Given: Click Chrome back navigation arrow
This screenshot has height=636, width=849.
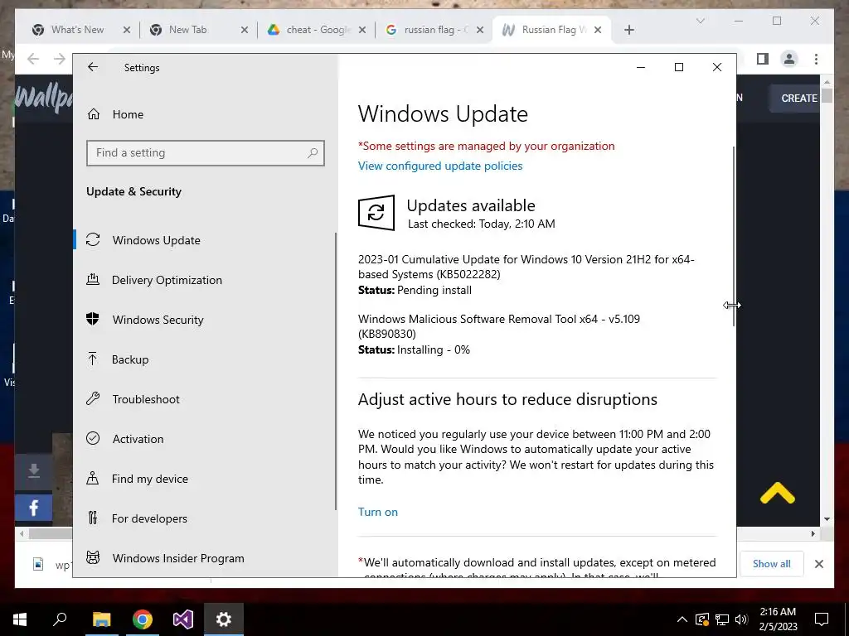Looking at the screenshot, I should click(x=33, y=59).
